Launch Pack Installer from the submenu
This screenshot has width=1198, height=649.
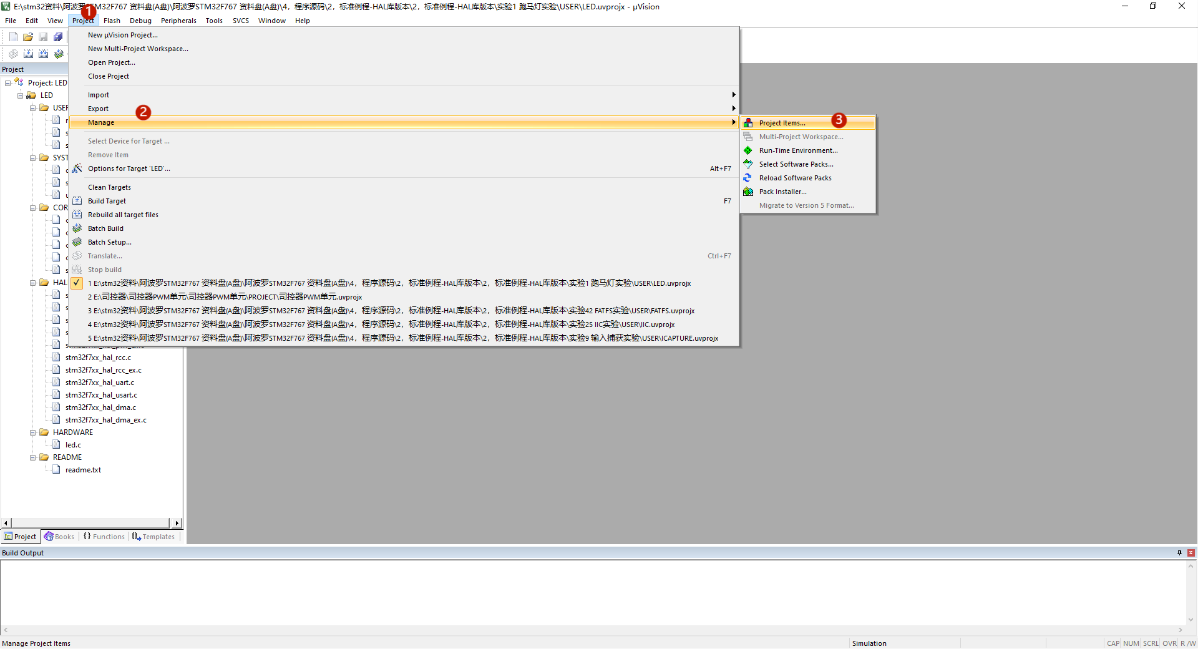pyautogui.click(x=808, y=192)
